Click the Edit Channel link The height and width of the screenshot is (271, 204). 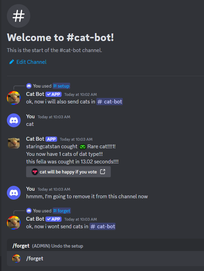point(31,62)
